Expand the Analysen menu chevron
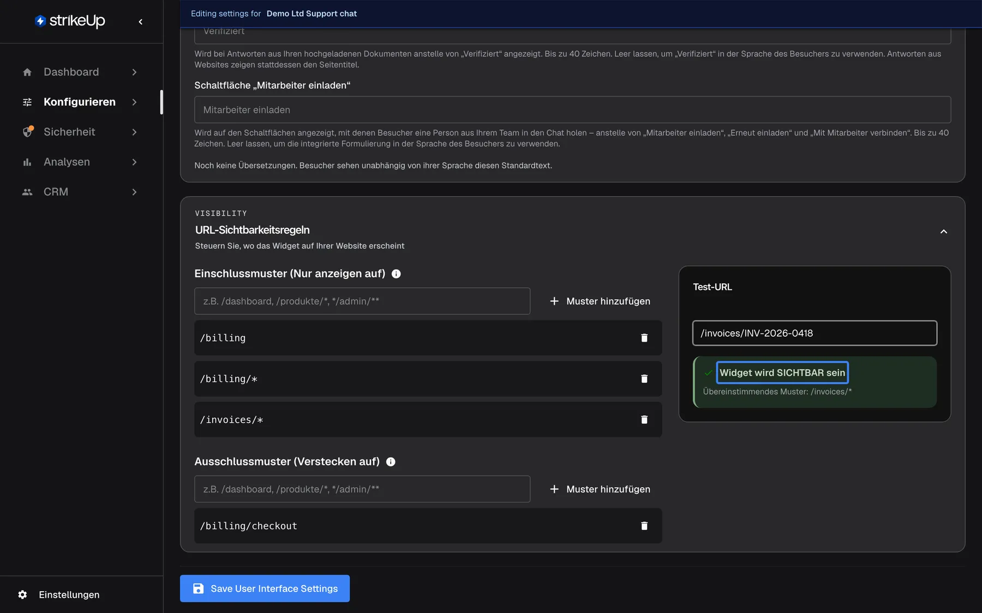 click(134, 162)
